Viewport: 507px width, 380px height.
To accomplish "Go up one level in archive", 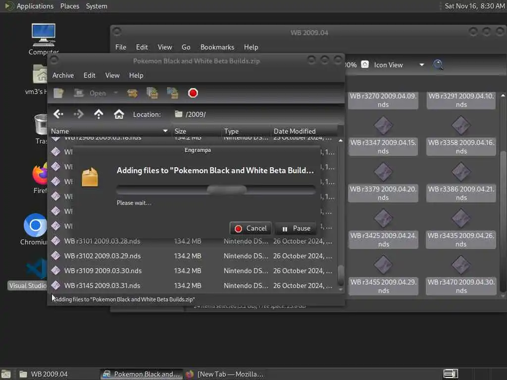I will pos(99,114).
